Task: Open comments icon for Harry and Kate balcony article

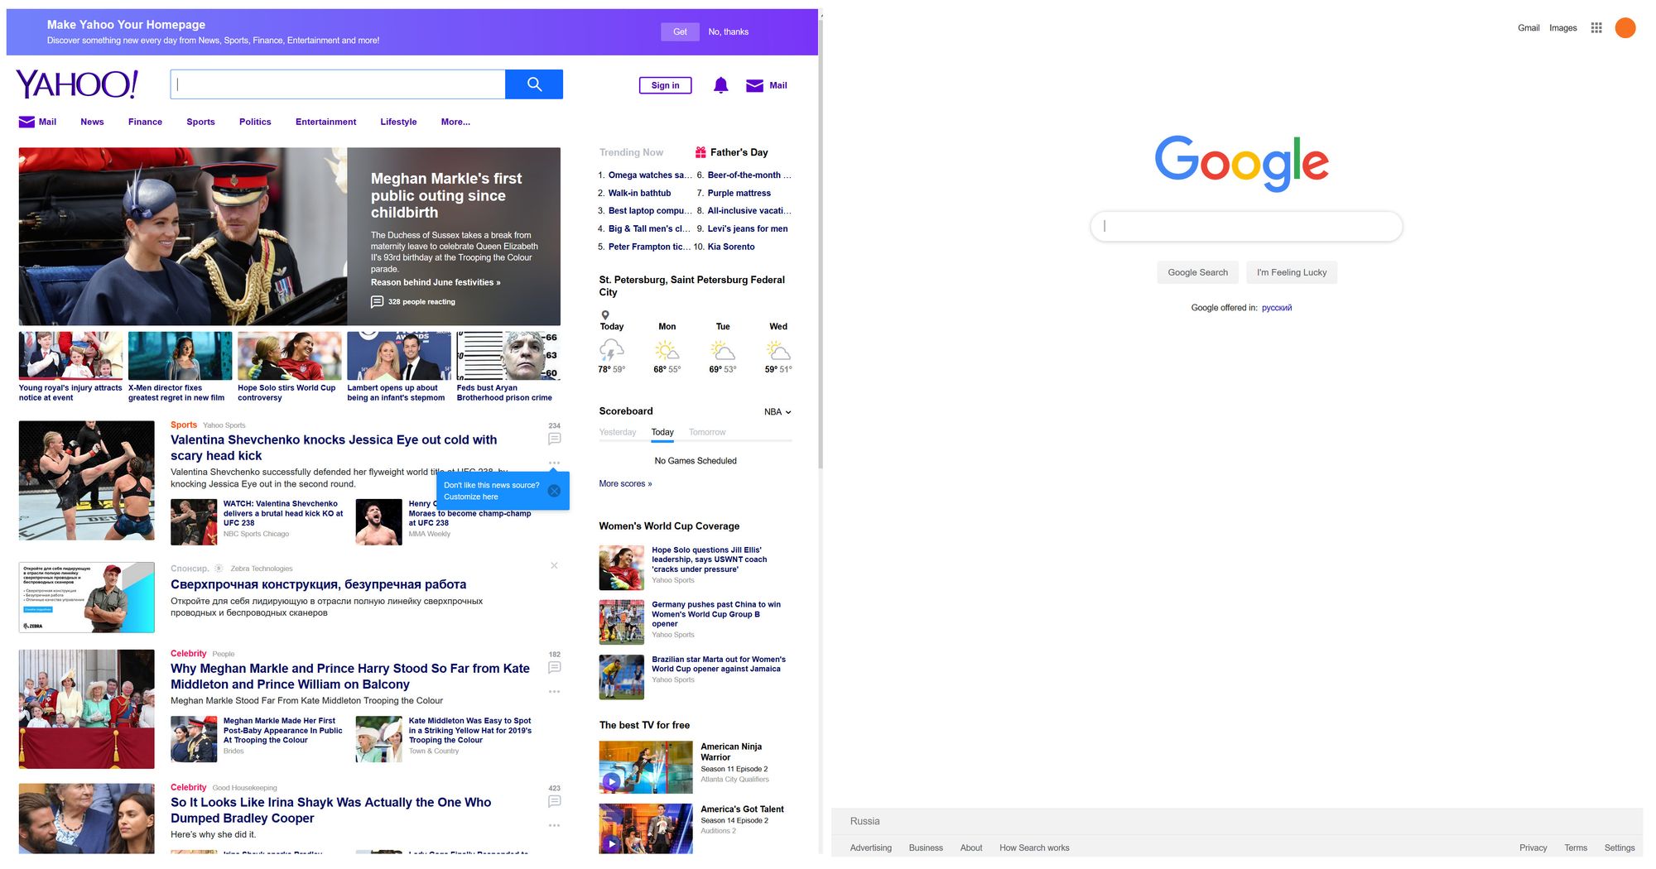Action: tap(555, 667)
